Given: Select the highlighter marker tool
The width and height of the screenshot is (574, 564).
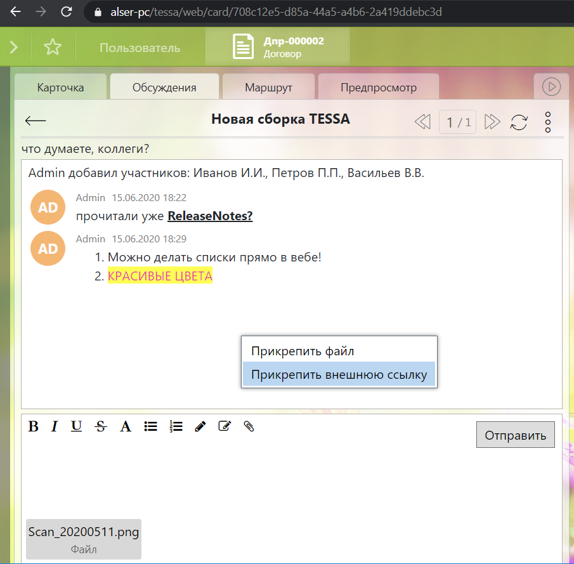Looking at the screenshot, I should point(200,426).
